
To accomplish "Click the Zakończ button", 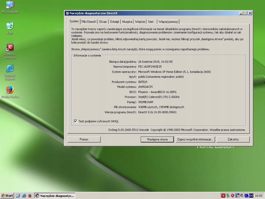I will (233, 139).
